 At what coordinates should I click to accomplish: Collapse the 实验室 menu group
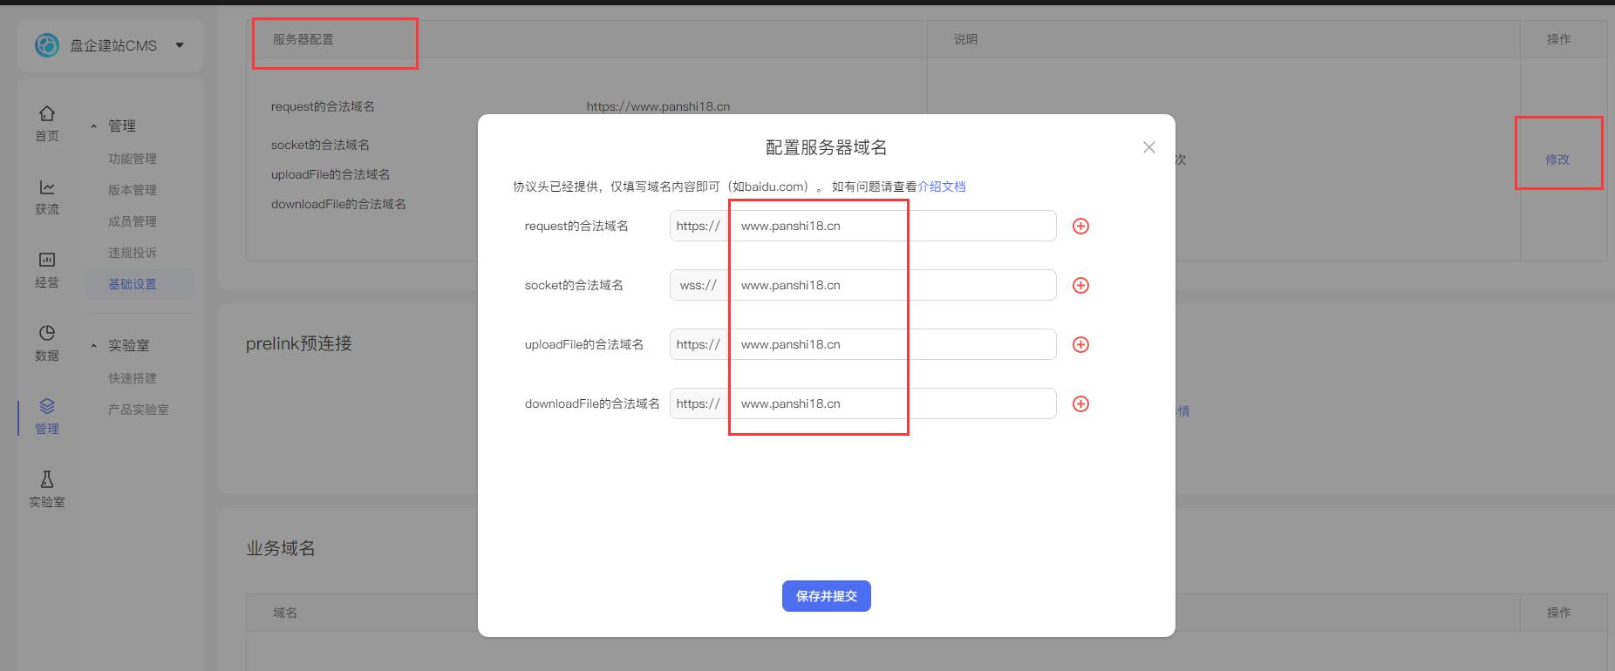pyautogui.click(x=93, y=346)
